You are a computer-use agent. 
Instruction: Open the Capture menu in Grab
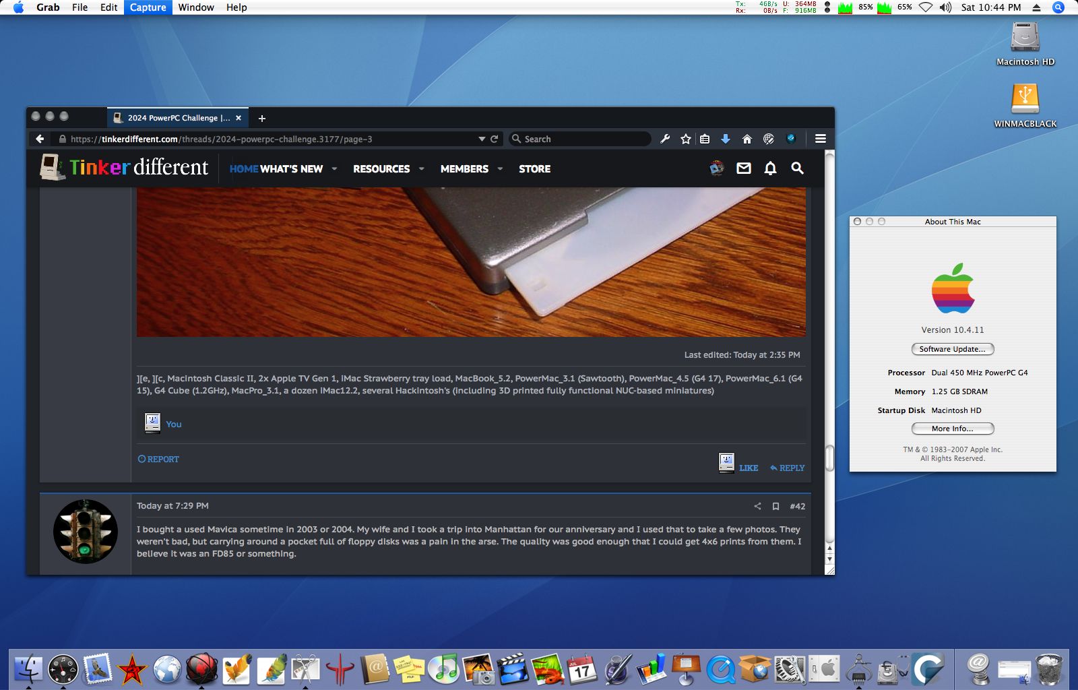click(148, 7)
